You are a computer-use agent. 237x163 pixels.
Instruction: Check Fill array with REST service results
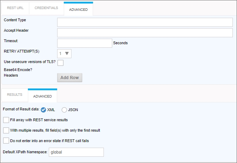pos(6,120)
